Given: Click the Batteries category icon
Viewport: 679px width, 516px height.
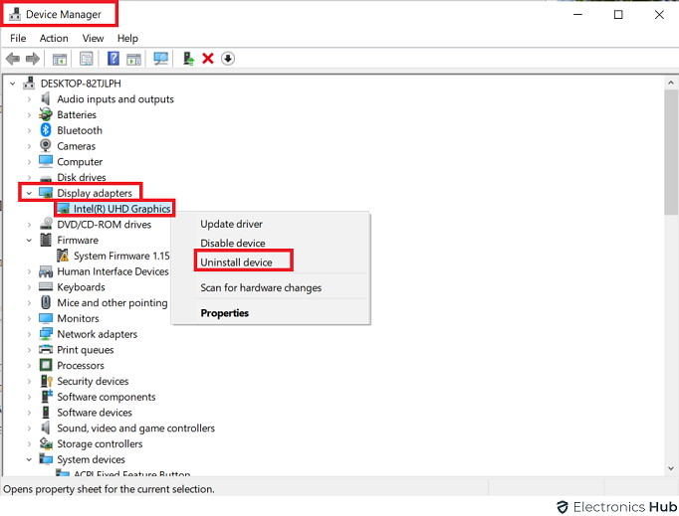Looking at the screenshot, I should 46,114.
